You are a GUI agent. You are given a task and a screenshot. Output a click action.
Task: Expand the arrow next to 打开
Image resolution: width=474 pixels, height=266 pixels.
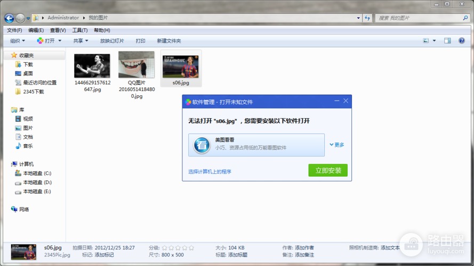(60, 41)
